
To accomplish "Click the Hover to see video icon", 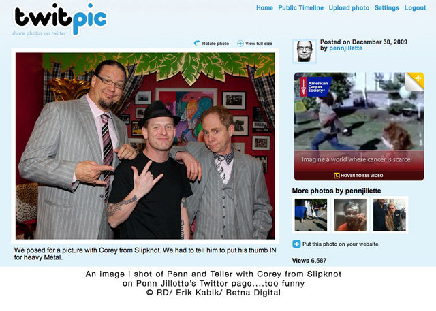I will [337, 175].
